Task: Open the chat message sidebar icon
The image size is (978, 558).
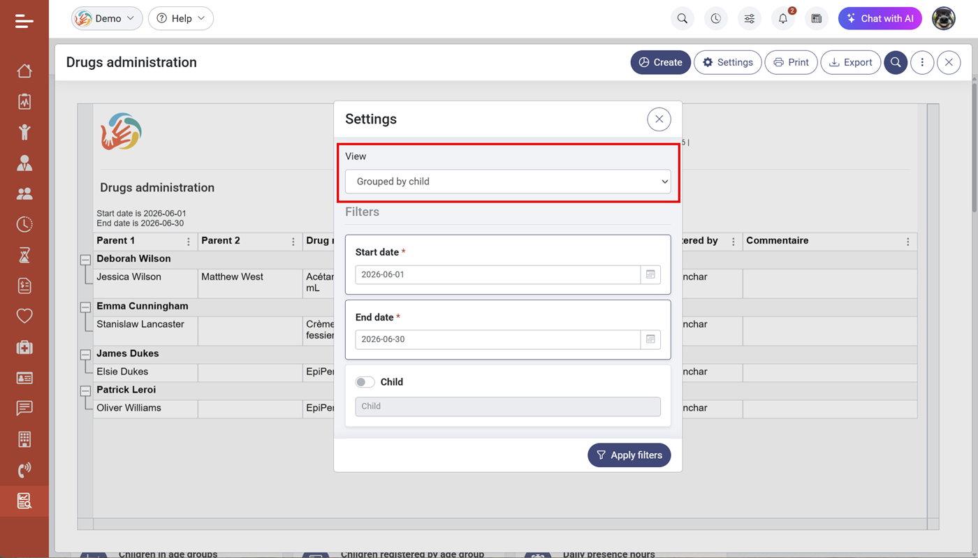Action: 24,409
